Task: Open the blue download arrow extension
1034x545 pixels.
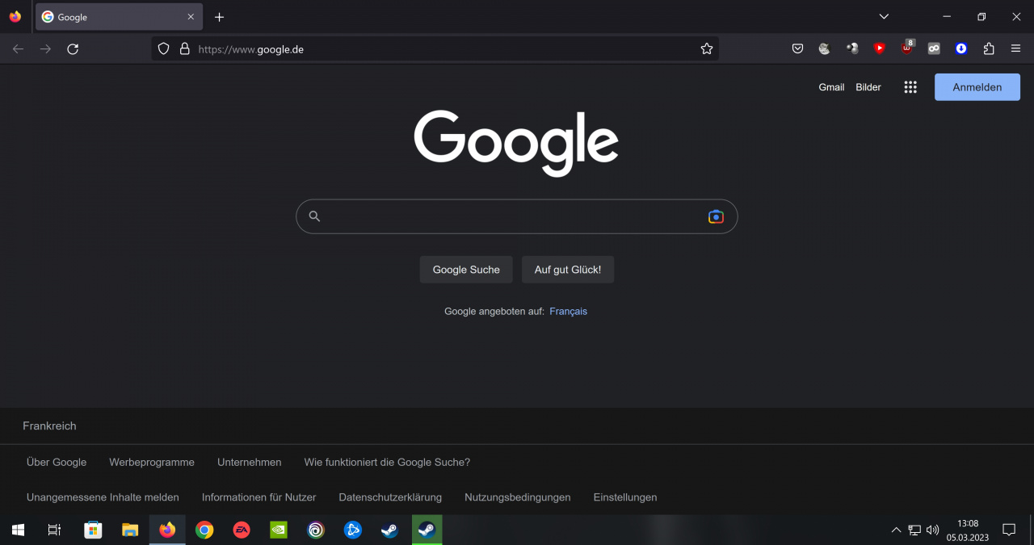Action: click(961, 49)
